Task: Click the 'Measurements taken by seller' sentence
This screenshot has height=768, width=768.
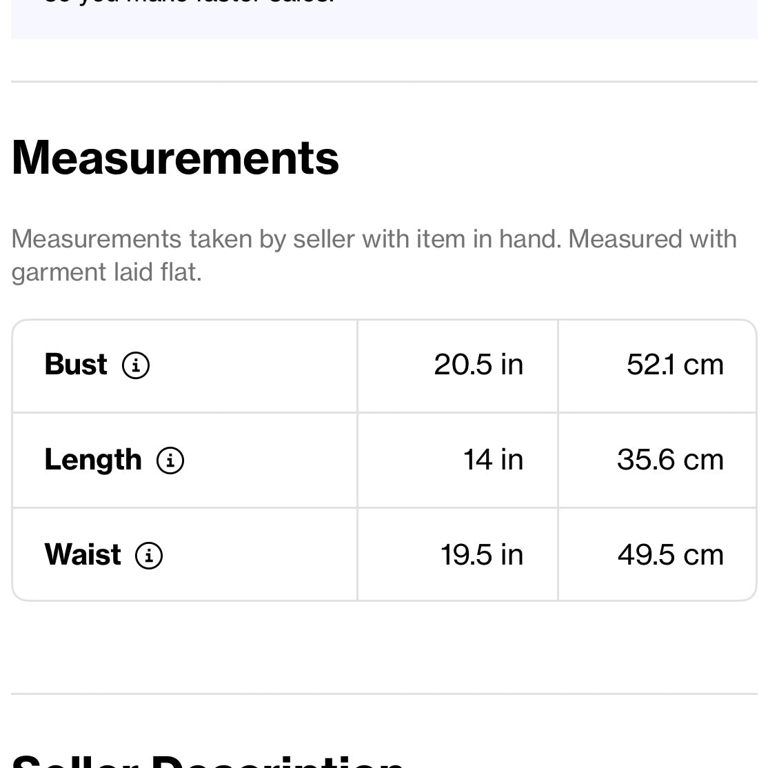Action: tap(374, 239)
